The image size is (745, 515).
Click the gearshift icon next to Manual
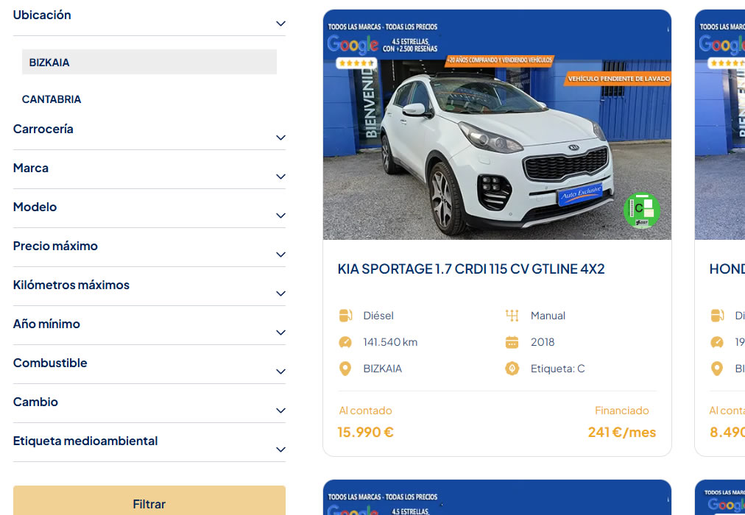coord(512,316)
